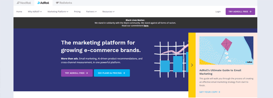The image size is (273, 98).
Task: Click SEE PLANS & PRICING button
Action: point(112,73)
